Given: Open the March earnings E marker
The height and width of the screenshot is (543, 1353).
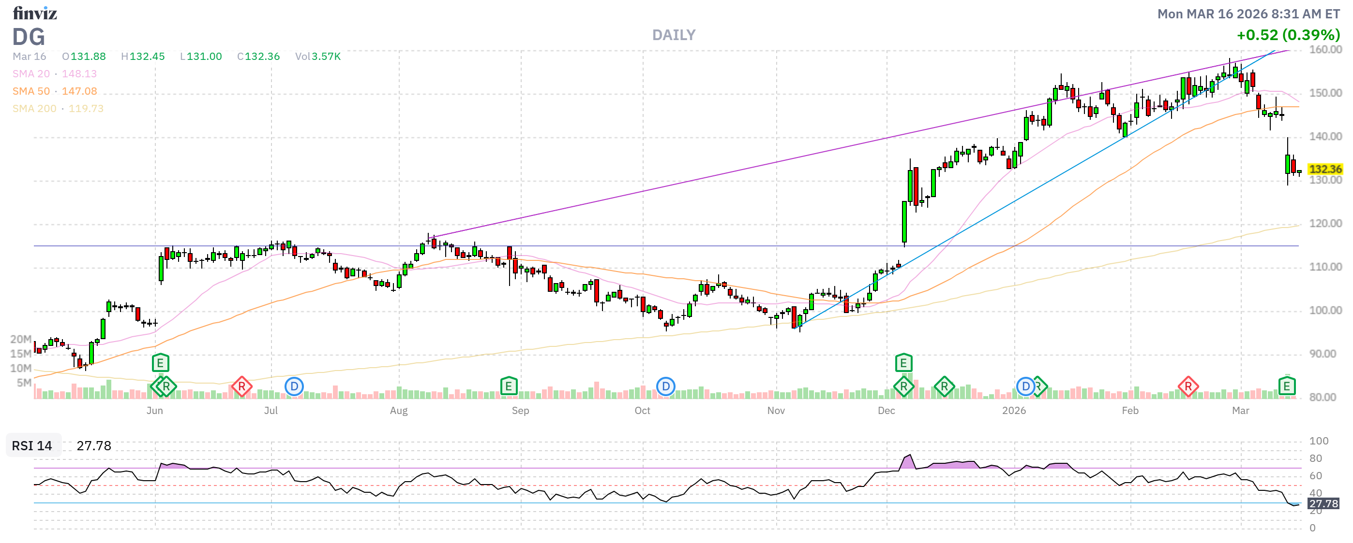Looking at the screenshot, I should 1286,387.
